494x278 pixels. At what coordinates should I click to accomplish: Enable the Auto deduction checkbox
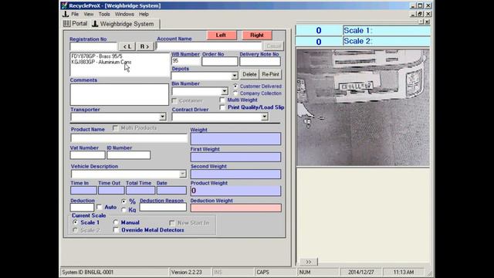click(x=100, y=207)
